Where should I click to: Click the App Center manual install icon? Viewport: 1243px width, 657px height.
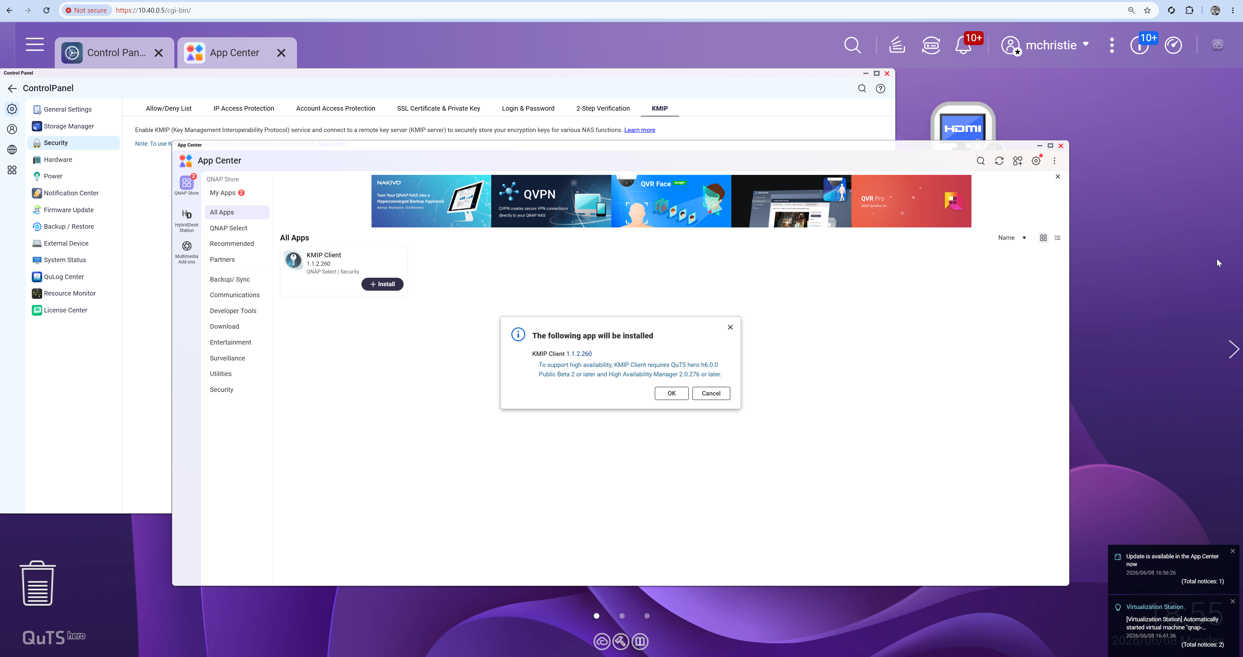[x=1018, y=161]
